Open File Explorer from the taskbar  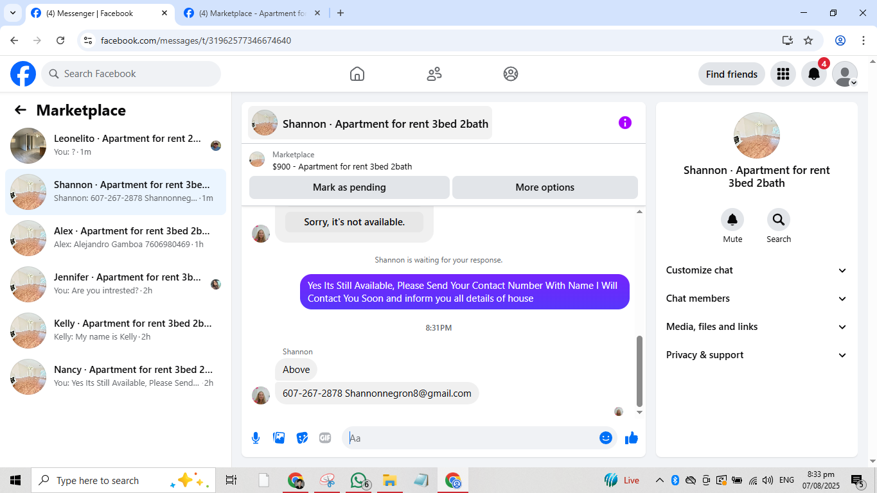point(389,480)
